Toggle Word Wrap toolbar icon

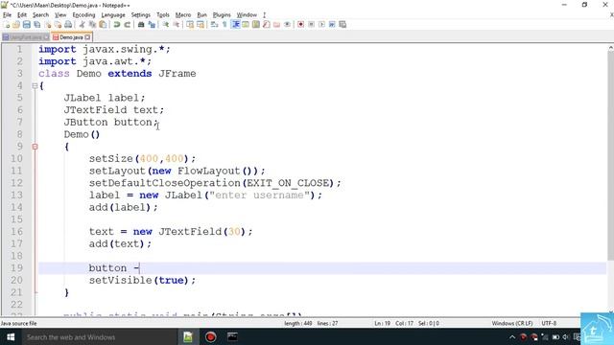coord(214,25)
